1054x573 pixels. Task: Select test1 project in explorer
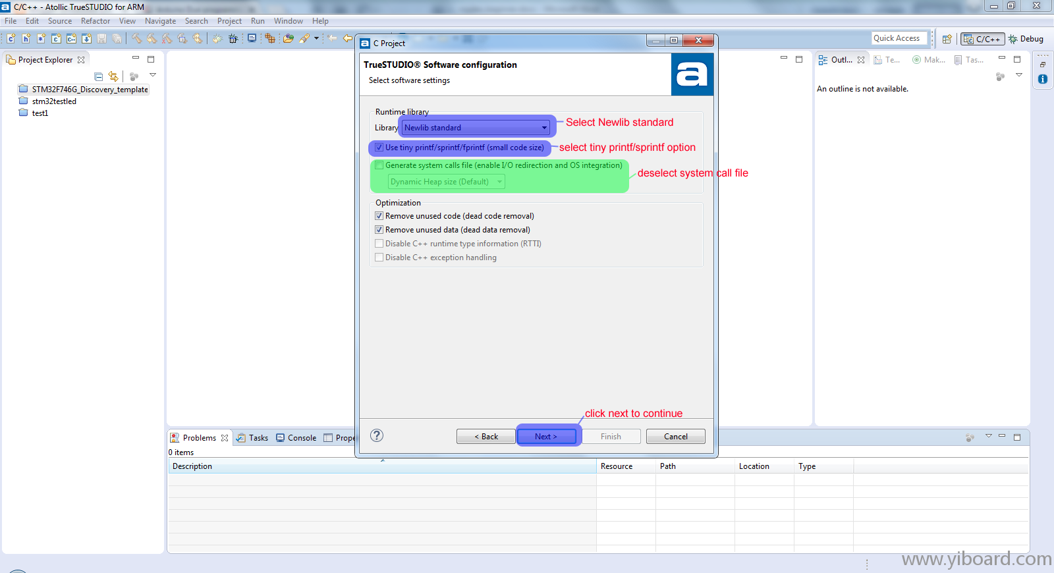[x=34, y=113]
